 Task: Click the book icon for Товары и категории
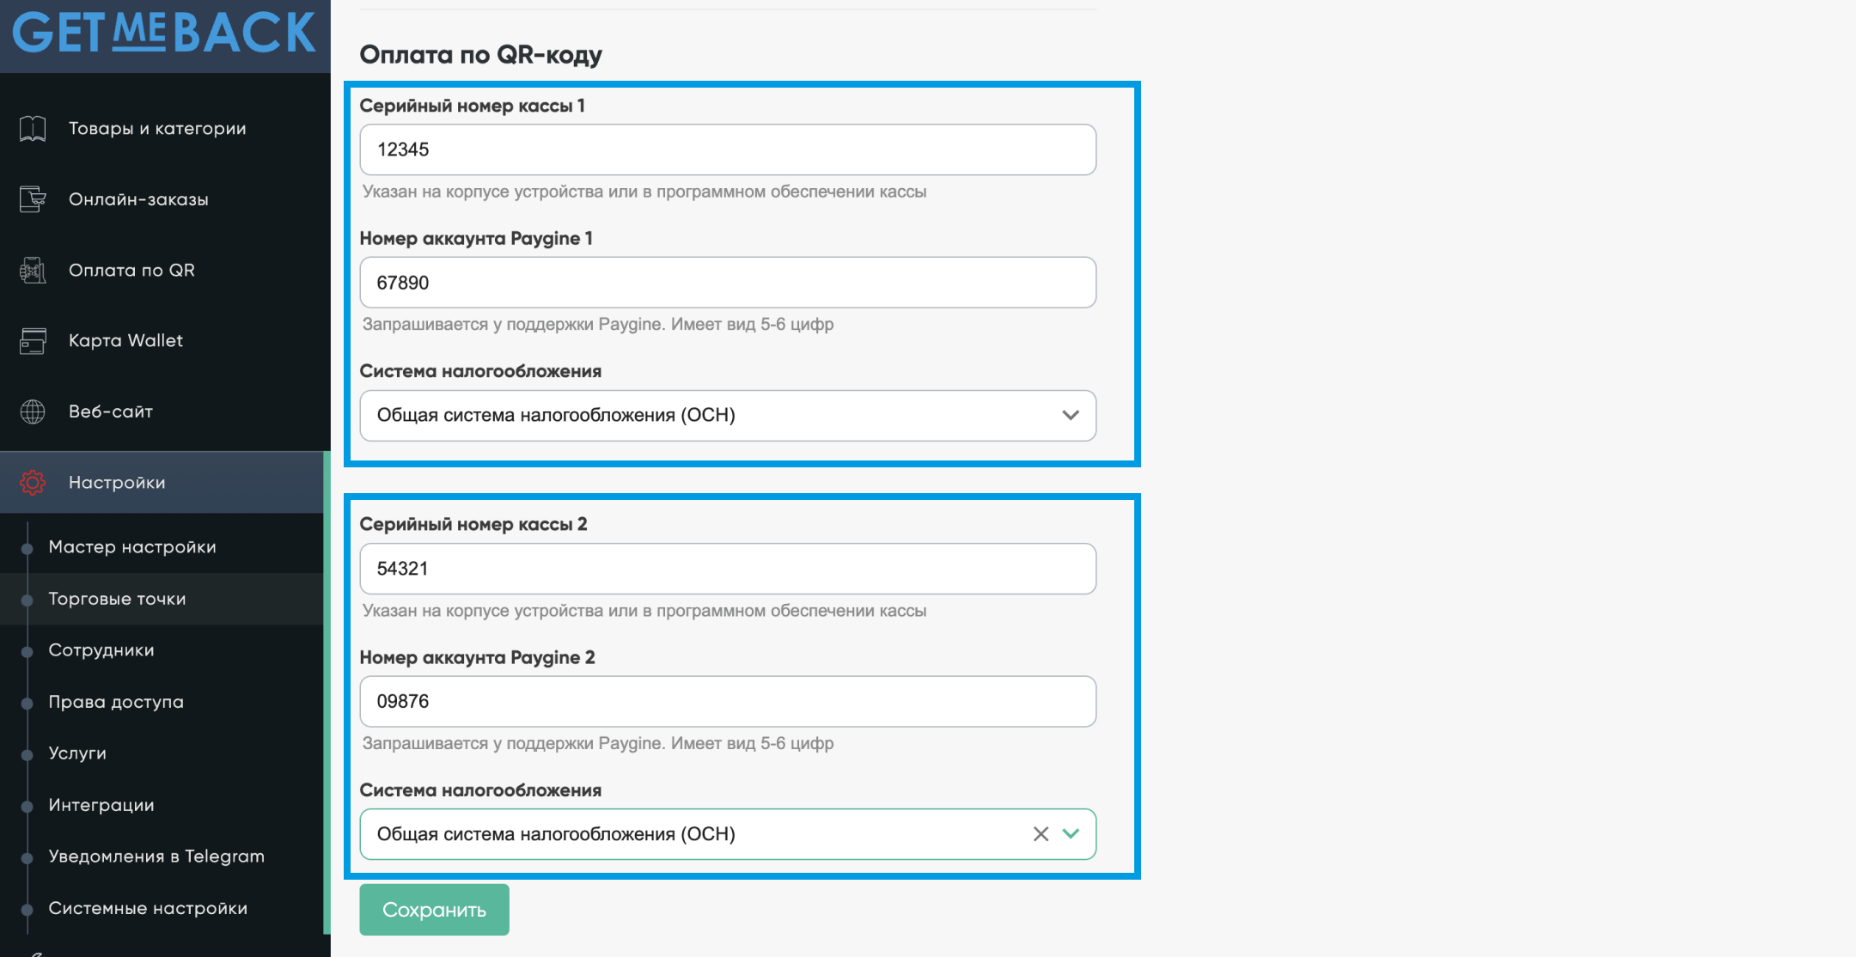[33, 129]
